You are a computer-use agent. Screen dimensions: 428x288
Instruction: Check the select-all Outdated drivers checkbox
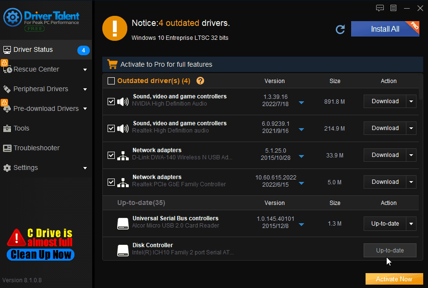tap(111, 81)
